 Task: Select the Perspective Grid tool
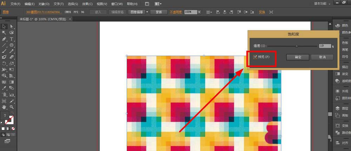tap(12, 76)
